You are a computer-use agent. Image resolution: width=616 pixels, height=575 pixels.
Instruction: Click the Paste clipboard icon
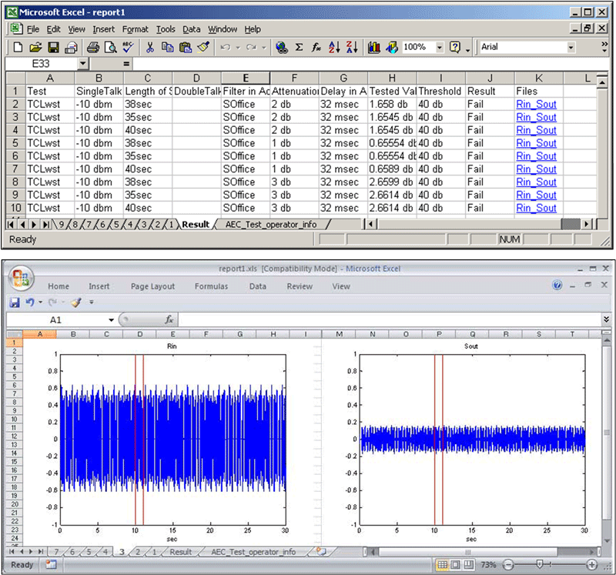click(x=186, y=48)
